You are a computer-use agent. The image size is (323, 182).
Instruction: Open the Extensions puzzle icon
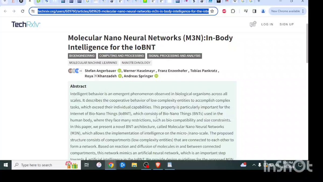click(233, 11)
